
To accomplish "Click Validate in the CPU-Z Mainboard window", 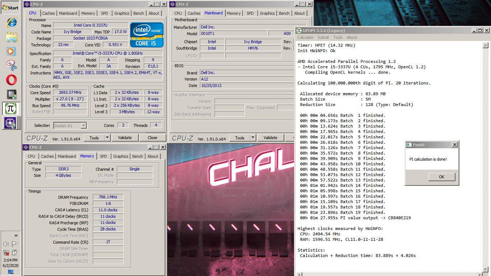I will click(x=270, y=138).
